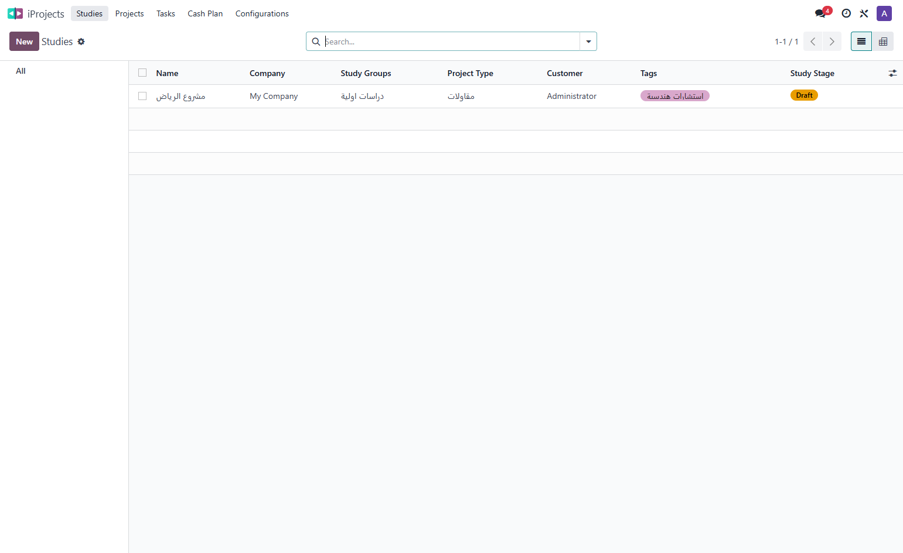Open the conversations message icon
Image resolution: width=903 pixels, height=553 pixels.
820,13
